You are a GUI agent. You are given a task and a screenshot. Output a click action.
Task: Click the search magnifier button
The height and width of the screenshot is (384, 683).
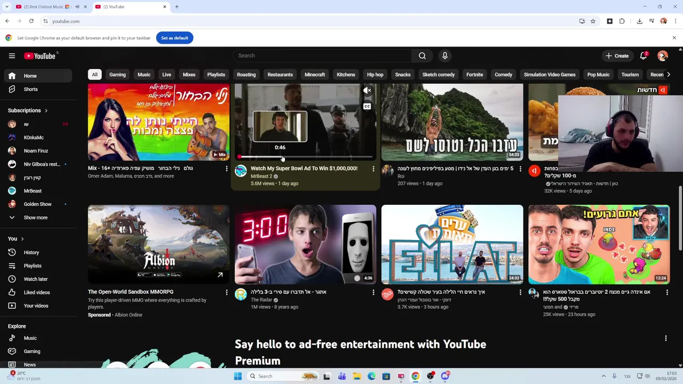tap(422, 55)
